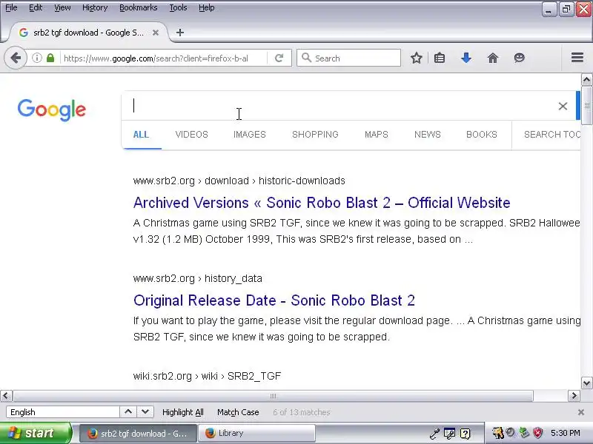This screenshot has width=593, height=444.
Task: Reload the page with the refresh icon
Action: 279,58
